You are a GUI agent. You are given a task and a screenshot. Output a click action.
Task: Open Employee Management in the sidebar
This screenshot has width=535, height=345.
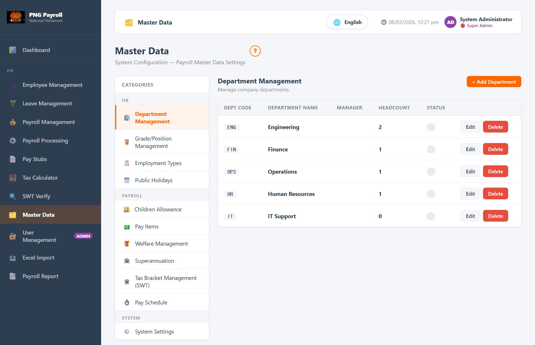tap(51, 85)
